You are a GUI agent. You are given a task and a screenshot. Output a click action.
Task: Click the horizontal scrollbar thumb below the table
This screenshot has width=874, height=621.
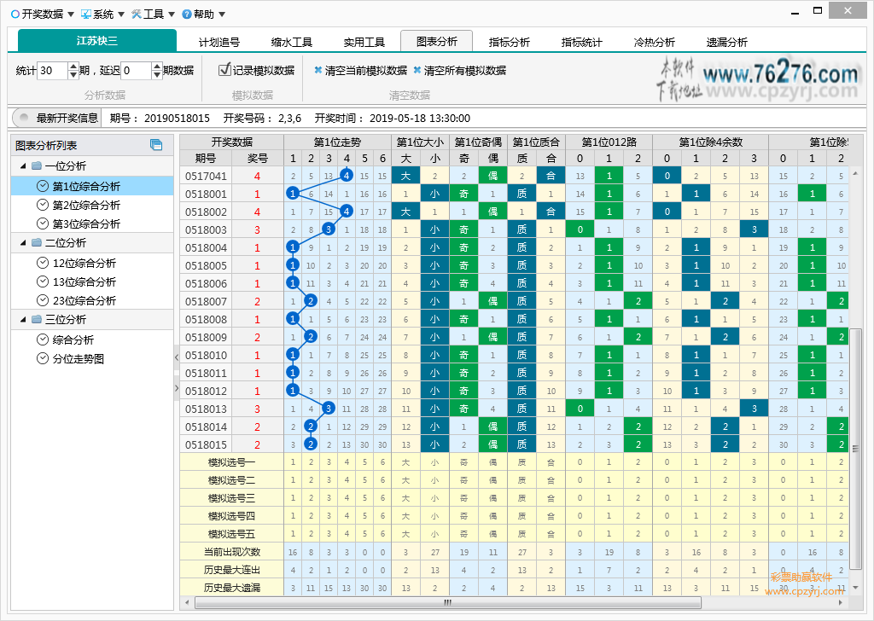[447, 602]
